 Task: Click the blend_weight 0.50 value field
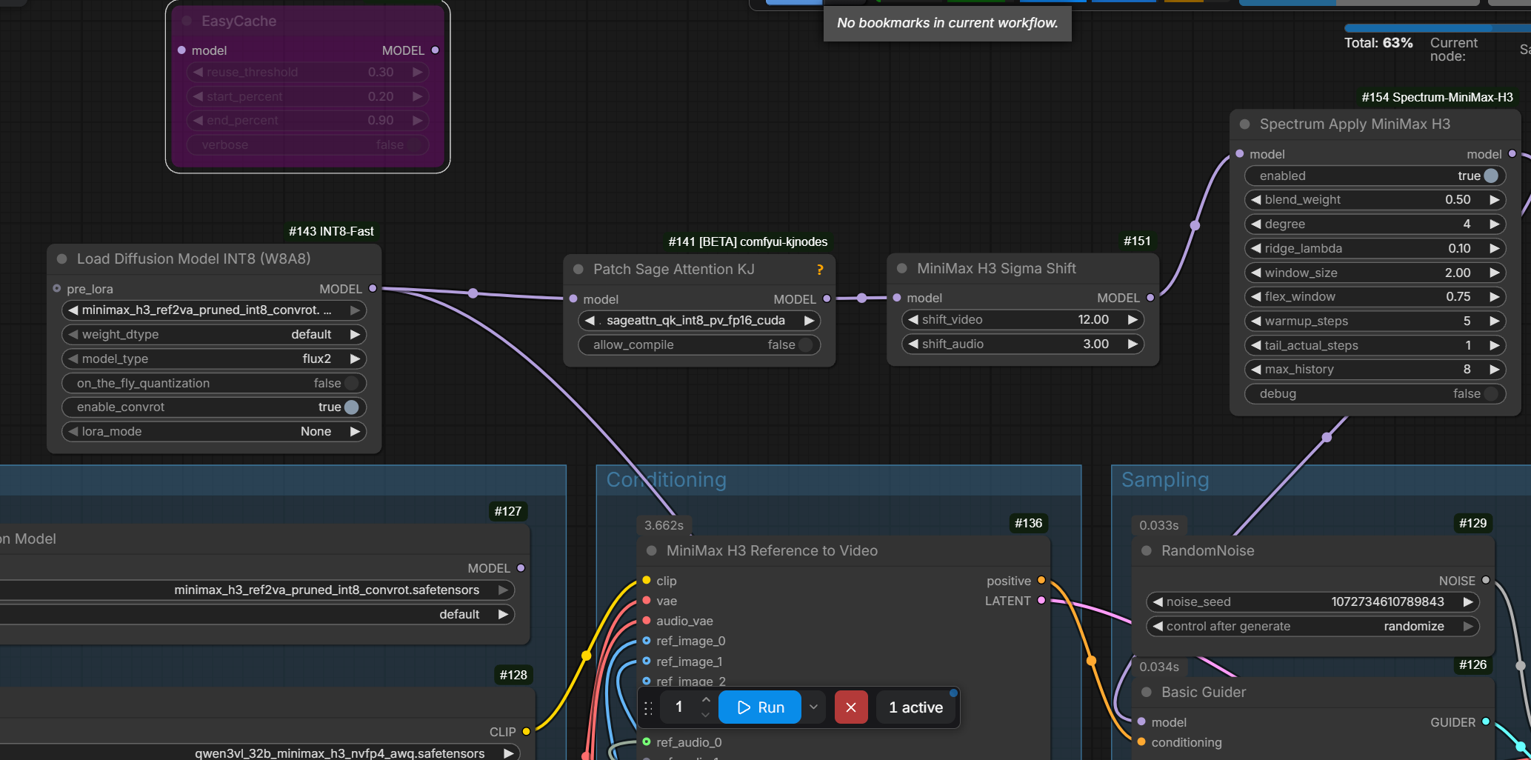point(1375,199)
